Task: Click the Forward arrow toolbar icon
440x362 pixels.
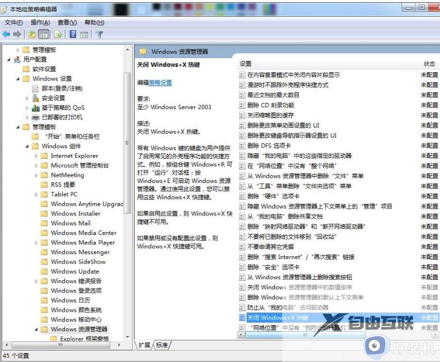Action: coord(17,35)
